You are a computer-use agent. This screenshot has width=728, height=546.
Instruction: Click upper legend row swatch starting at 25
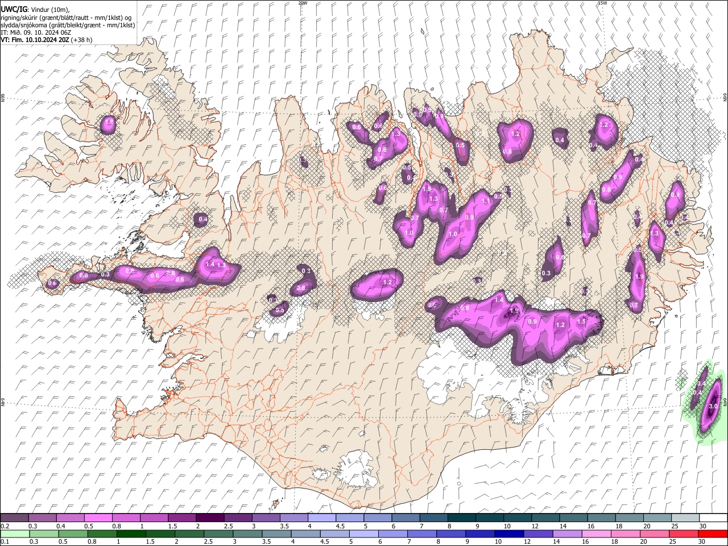(684, 518)
